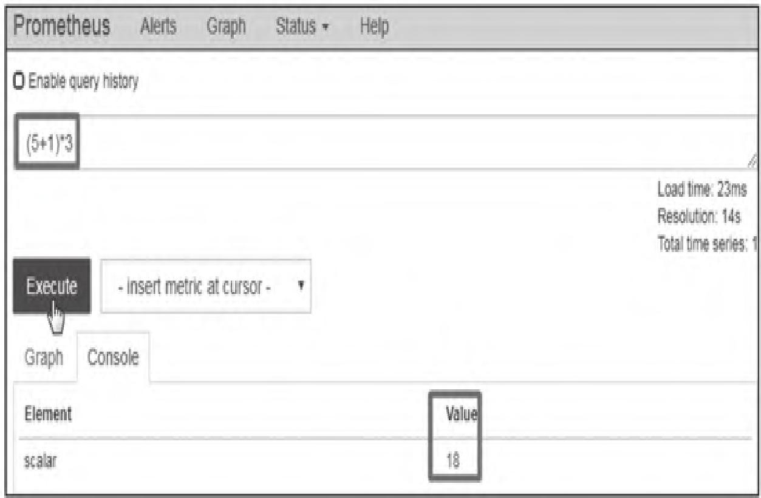Screen dimensions: 761x498
Task: Open the insert metric at cursor dropdown
Action: [x=205, y=287]
